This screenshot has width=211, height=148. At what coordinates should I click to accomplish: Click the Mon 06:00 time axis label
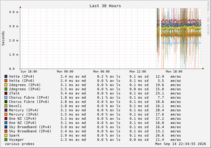click(x=101, y=72)
